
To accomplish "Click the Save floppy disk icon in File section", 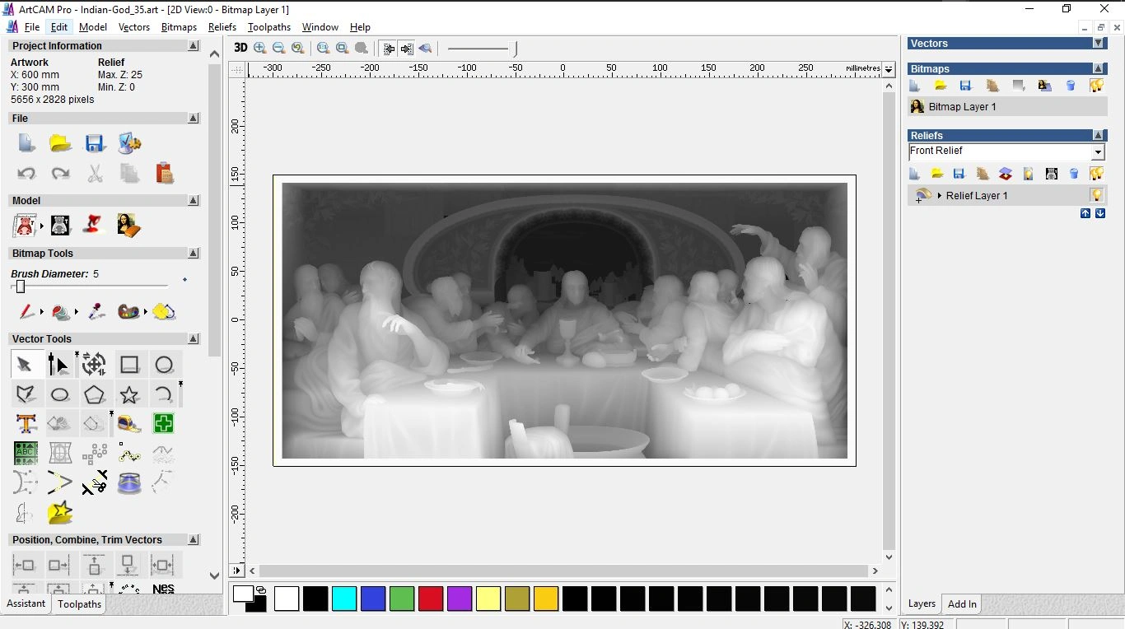I will click(x=95, y=144).
